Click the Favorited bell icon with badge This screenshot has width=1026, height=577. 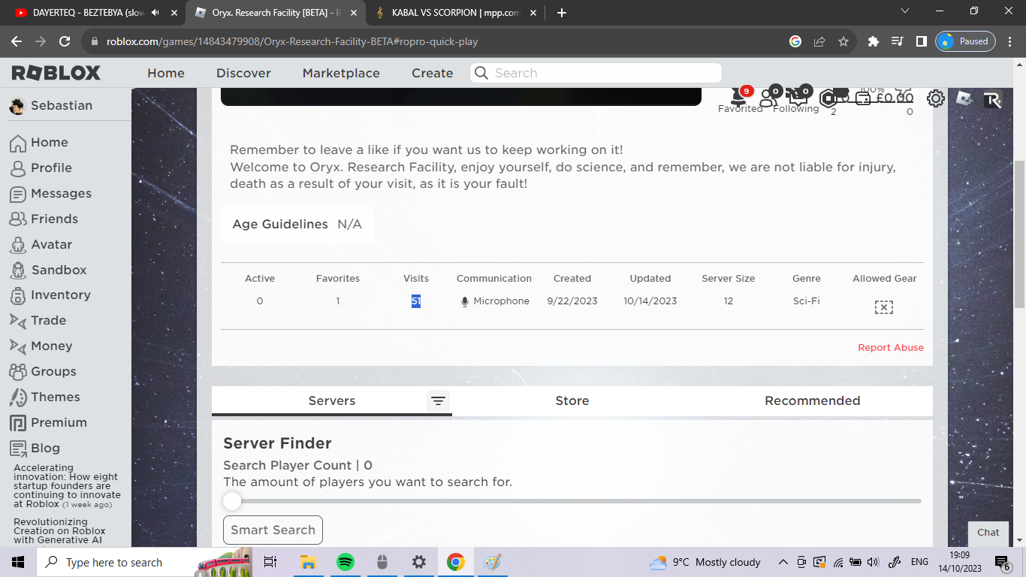coord(740,97)
